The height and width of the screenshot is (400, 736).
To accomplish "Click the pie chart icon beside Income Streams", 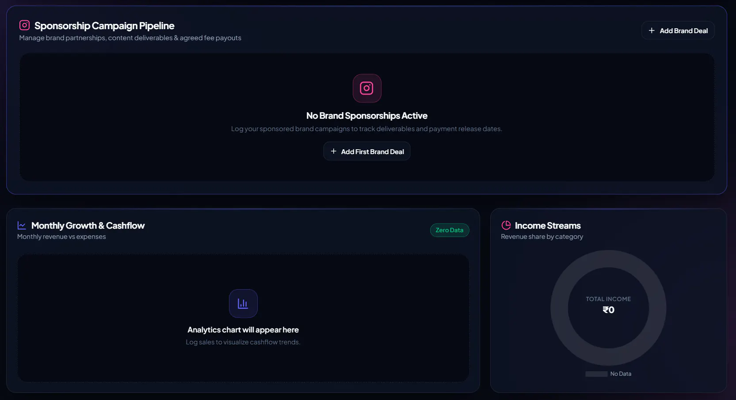I will pyautogui.click(x=506, y=225).
